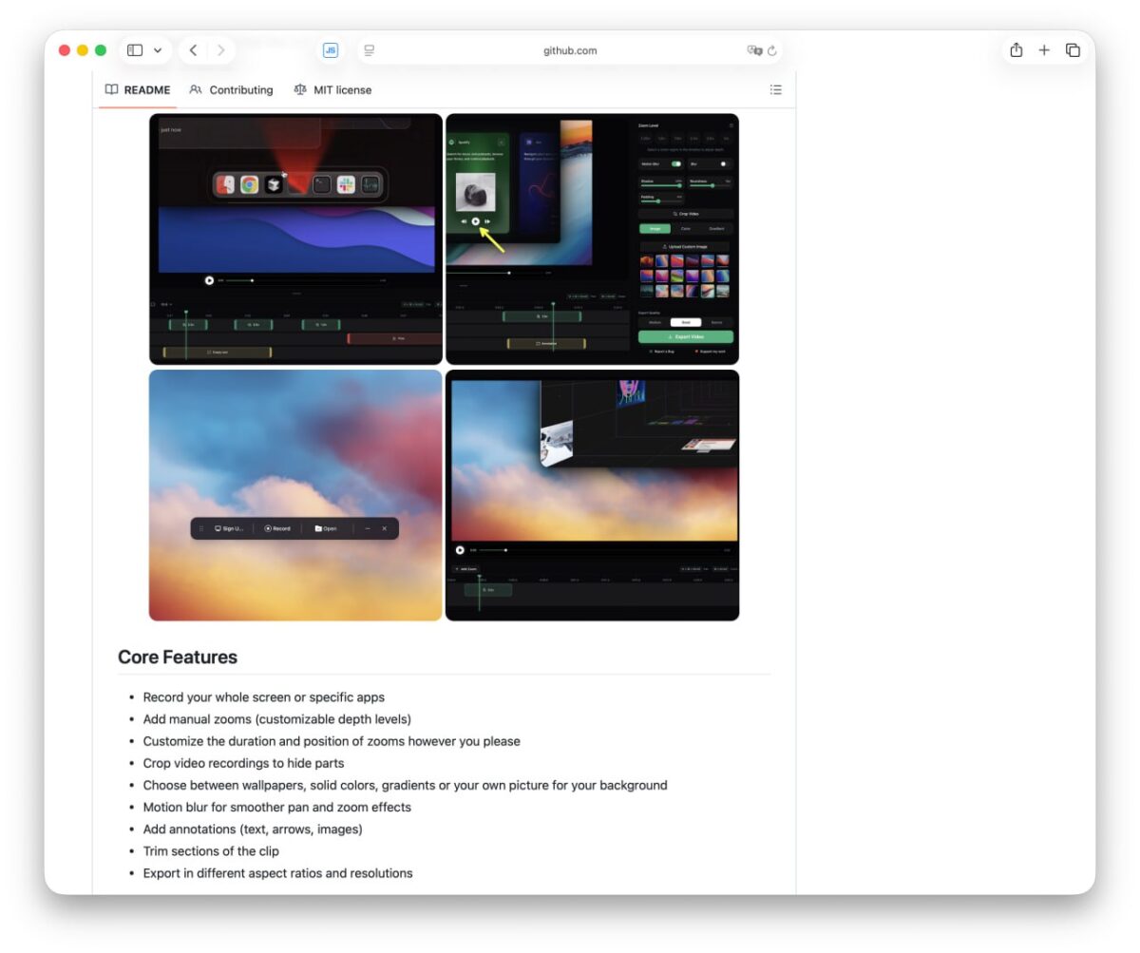
Task: Open the Zoom Level panel menu
Action: pos(731,125)
